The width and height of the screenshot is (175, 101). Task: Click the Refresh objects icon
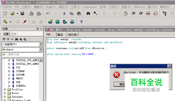(x=4, y=39)
